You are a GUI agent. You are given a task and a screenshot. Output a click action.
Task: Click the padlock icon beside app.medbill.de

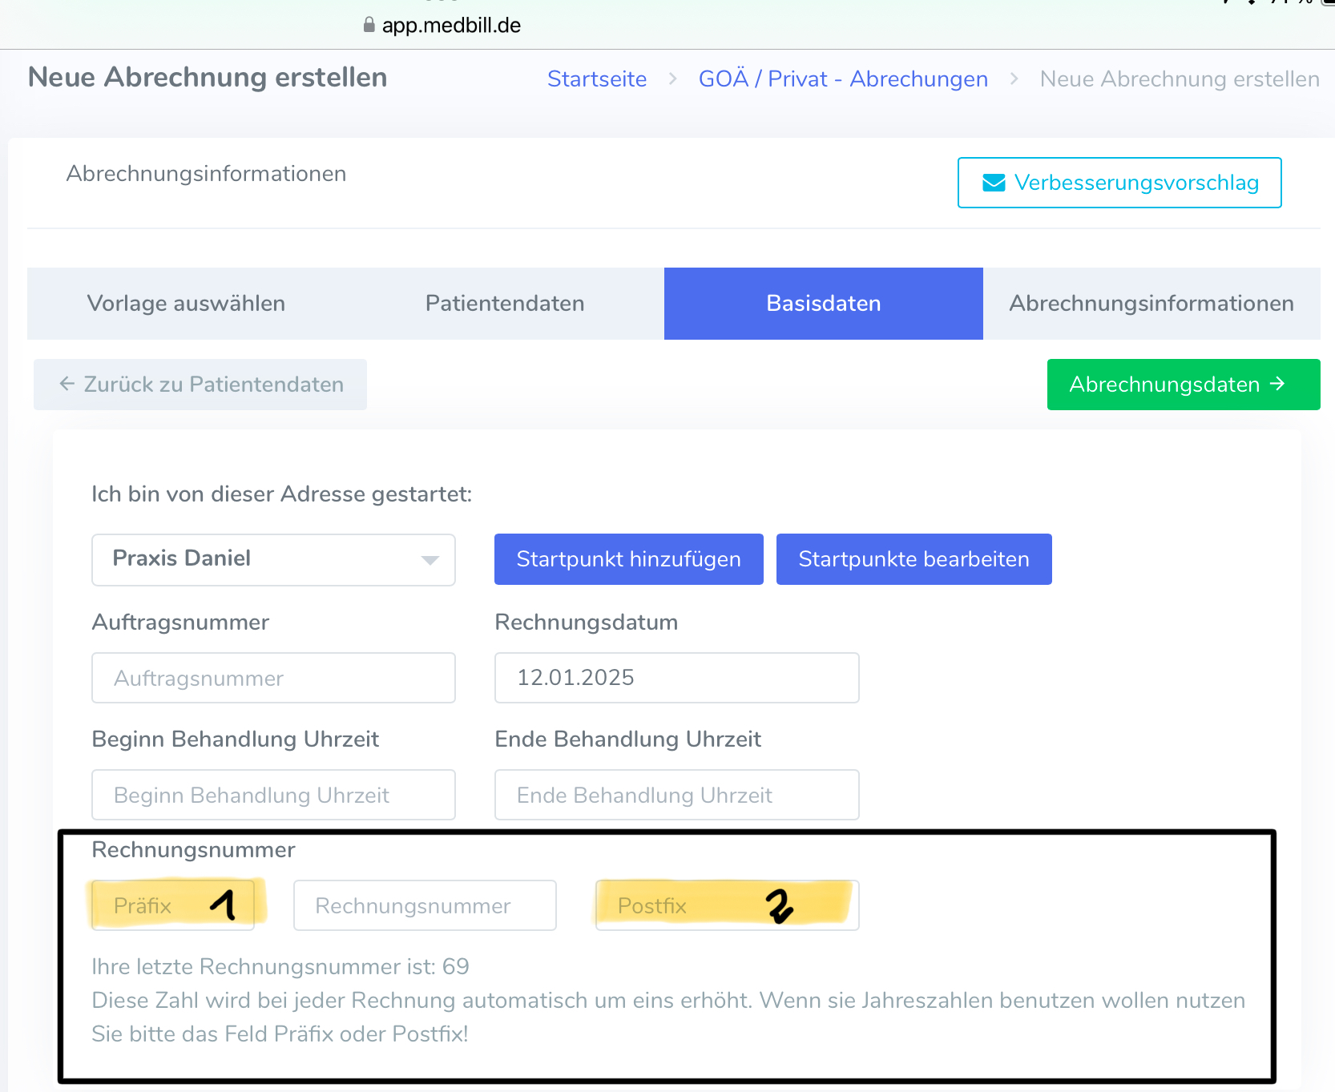point(369,25)
